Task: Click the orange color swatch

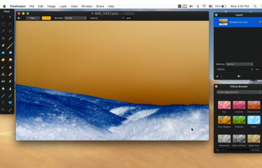Action: (x=46, y=18)
